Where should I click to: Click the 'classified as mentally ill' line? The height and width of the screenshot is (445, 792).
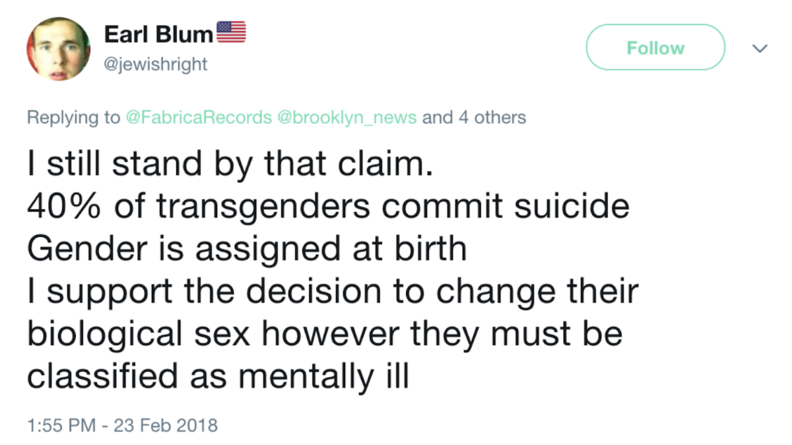pos(218,376)
